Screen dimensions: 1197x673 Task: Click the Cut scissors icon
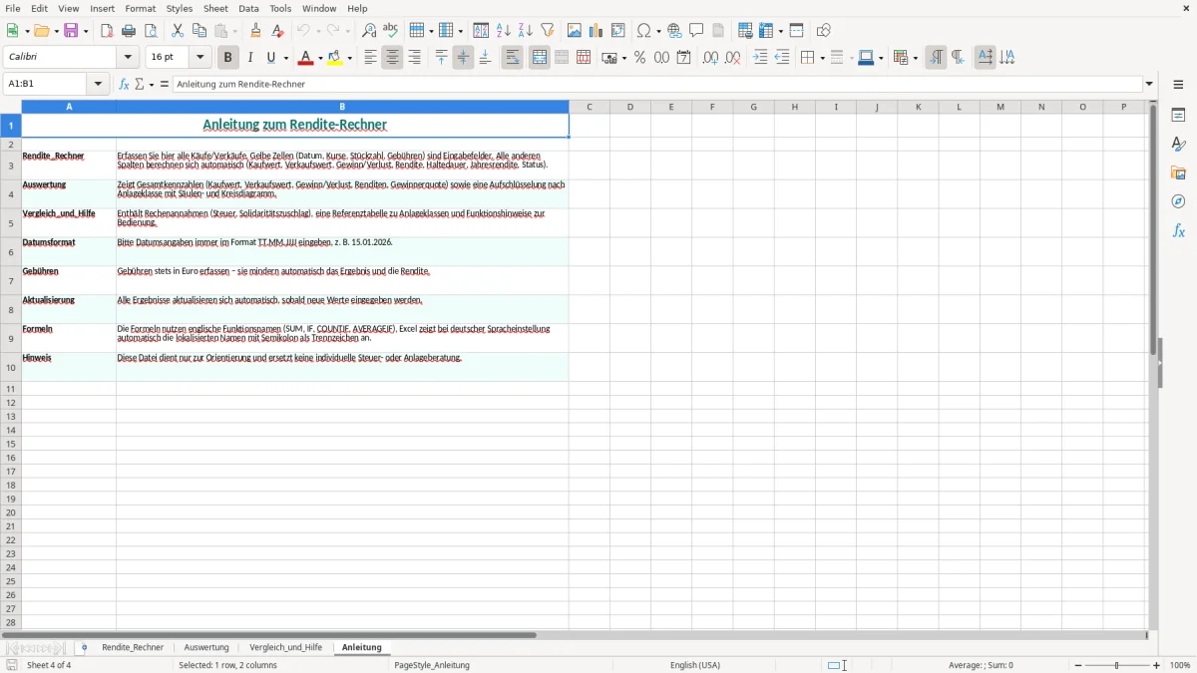pyautogui.click(x=178, y=31)
